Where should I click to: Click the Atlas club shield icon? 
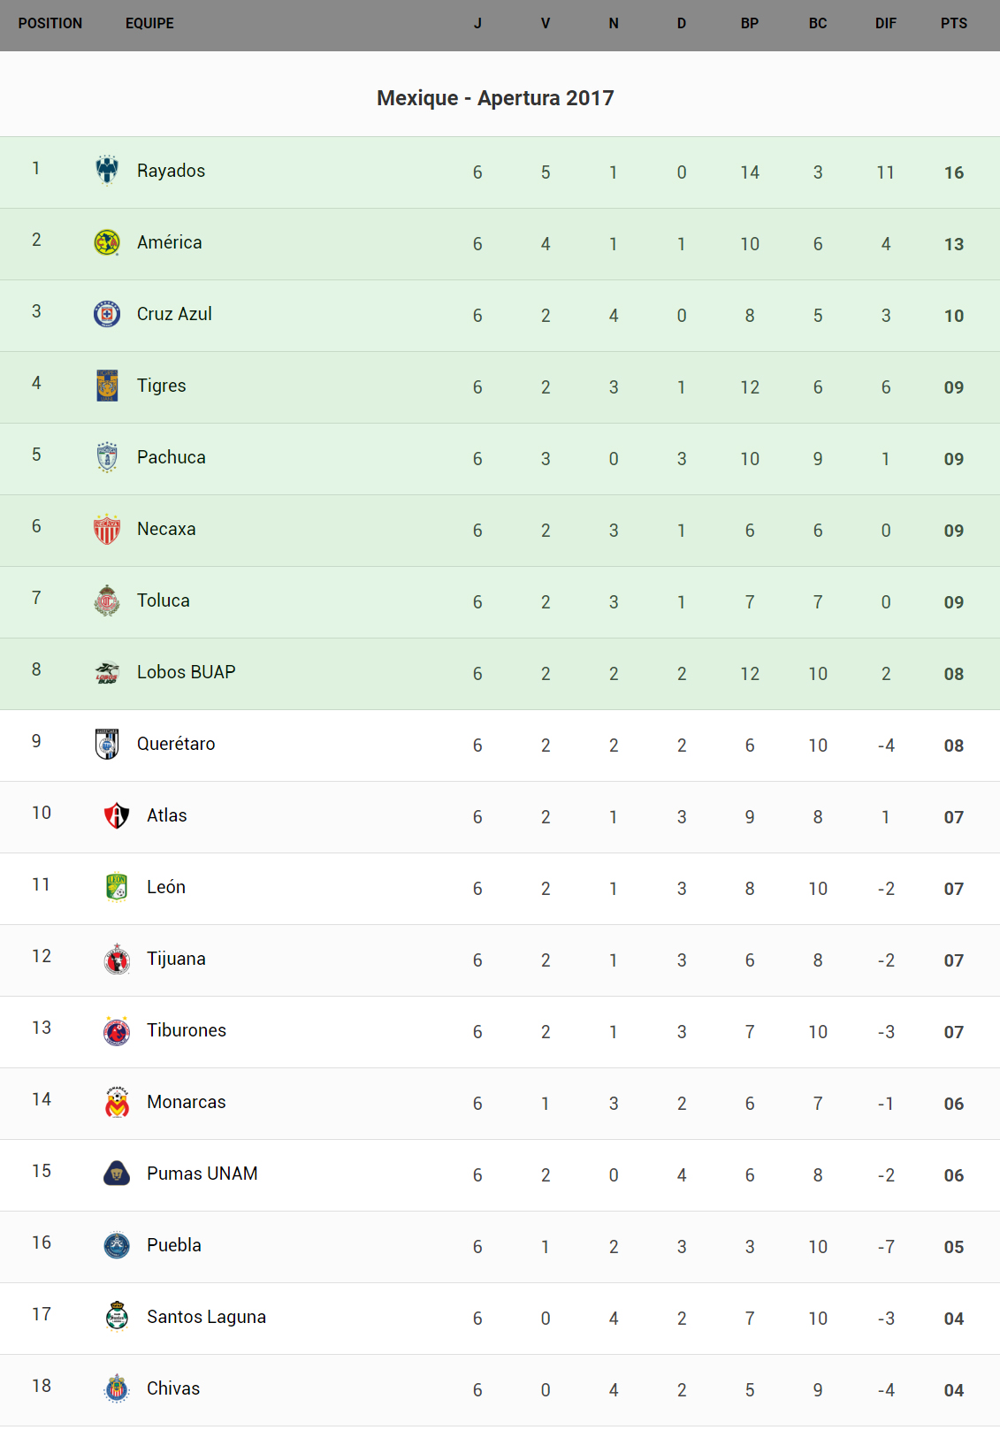click(x=117, y=815)
